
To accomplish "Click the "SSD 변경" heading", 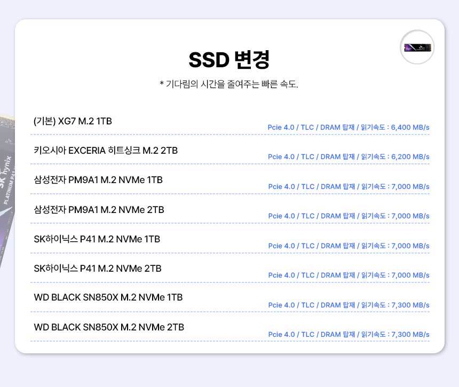I will [229, 60].
